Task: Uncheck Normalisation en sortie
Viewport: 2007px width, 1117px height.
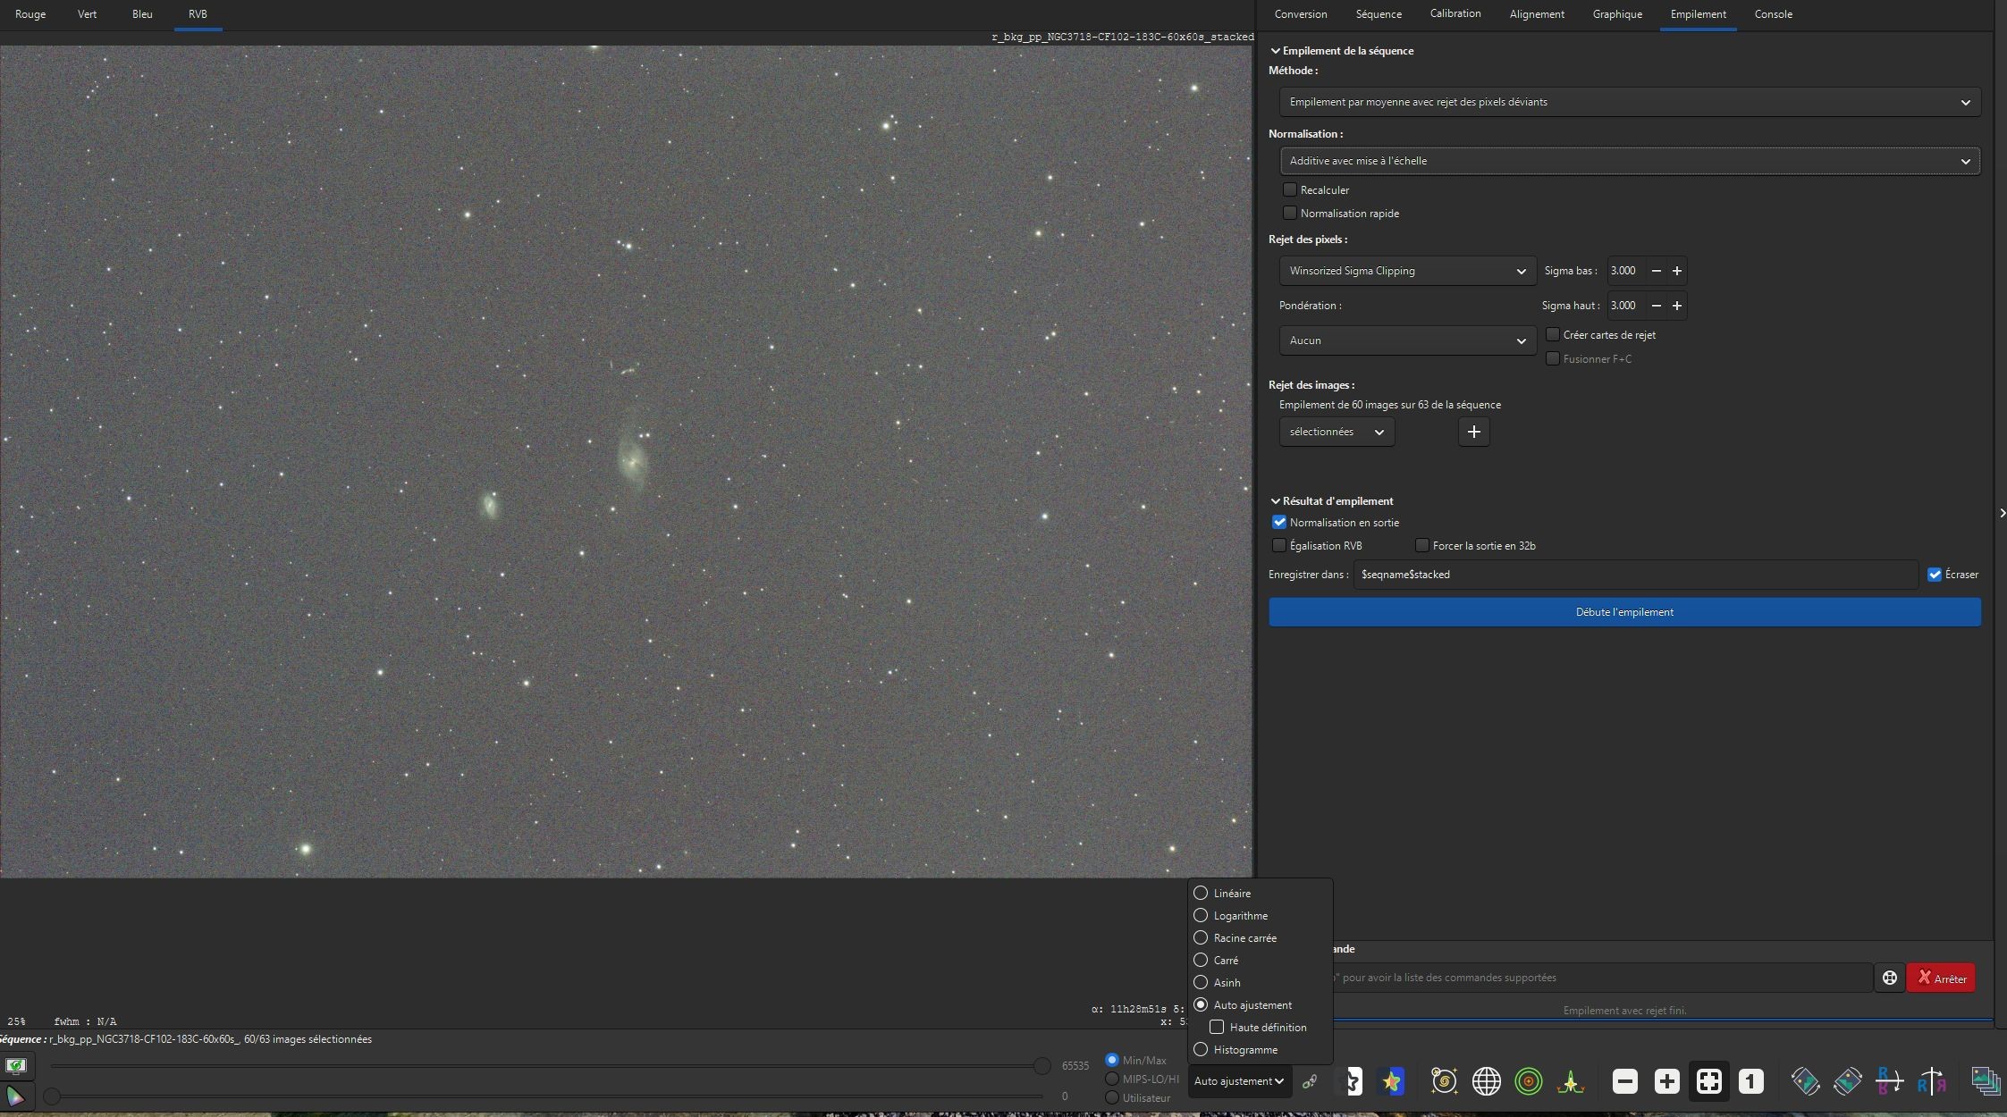Action: [1279, 522]
